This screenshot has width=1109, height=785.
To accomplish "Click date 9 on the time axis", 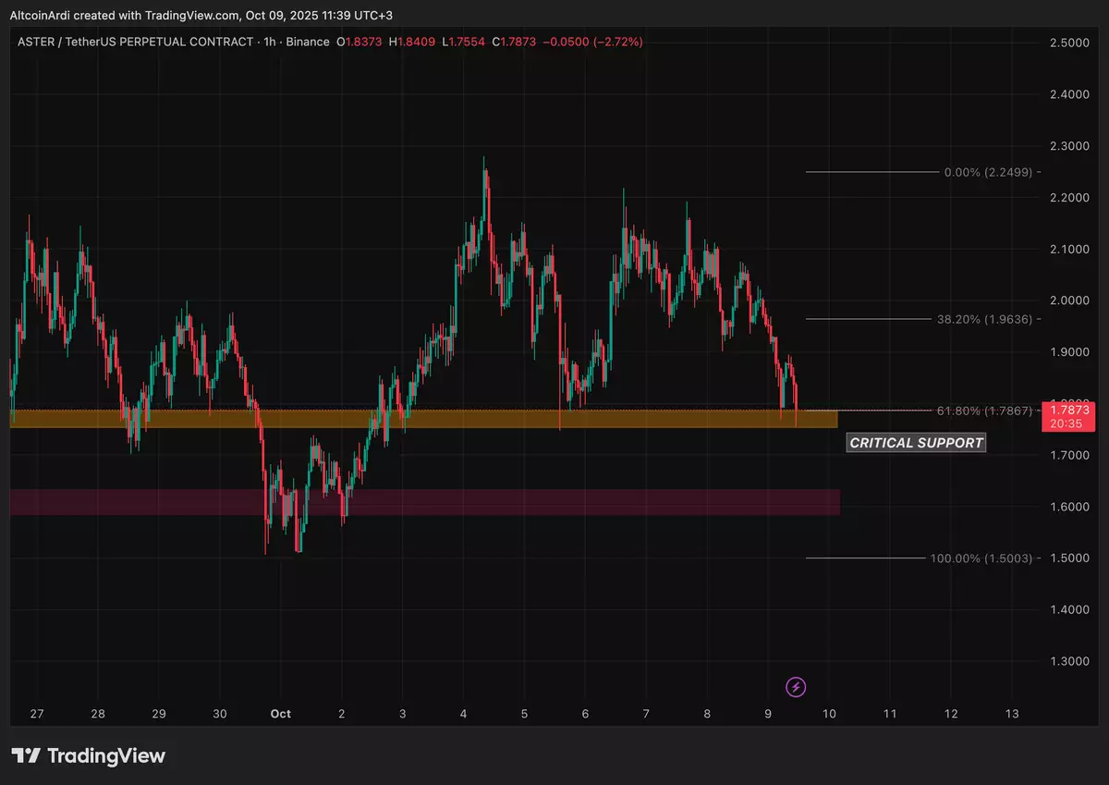I will point(768,714).
